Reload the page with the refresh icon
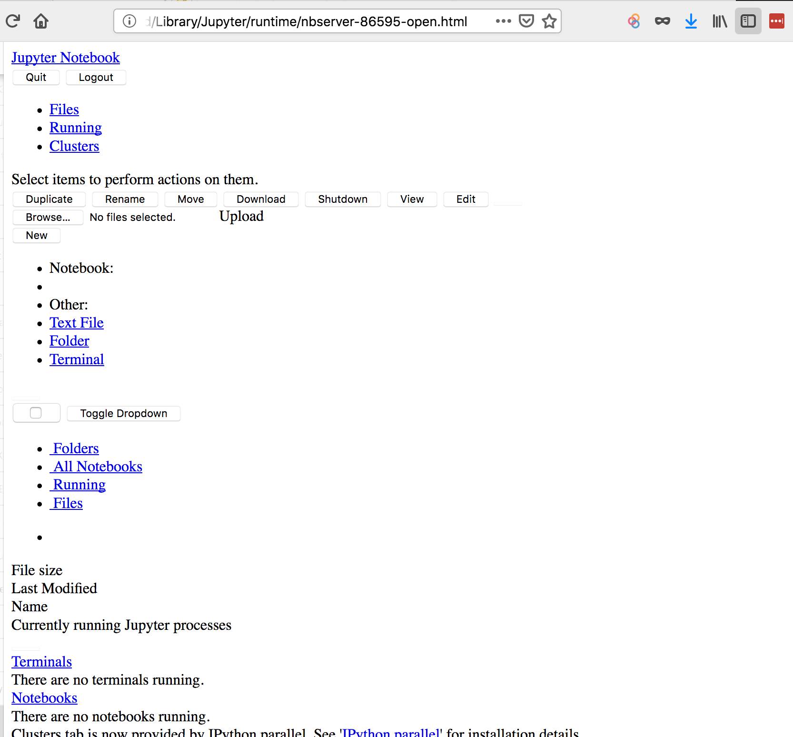Viewport: 793px width, 737px height. pos(13,21)
